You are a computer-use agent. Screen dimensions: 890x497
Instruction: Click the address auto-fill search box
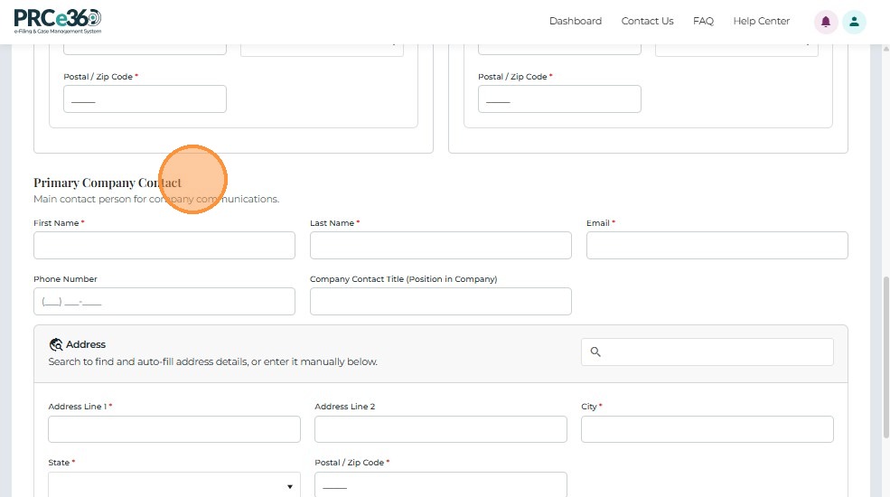coord(707,352)
